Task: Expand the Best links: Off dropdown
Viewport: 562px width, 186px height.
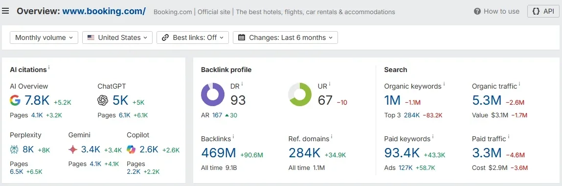Action: point(193,37)
